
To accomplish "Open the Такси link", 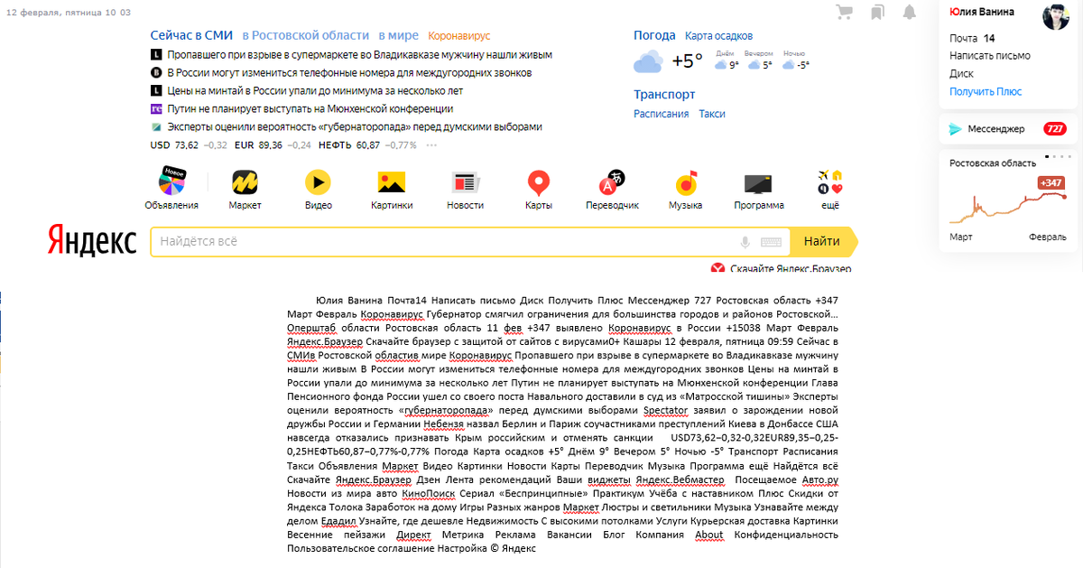I will 712,114.
